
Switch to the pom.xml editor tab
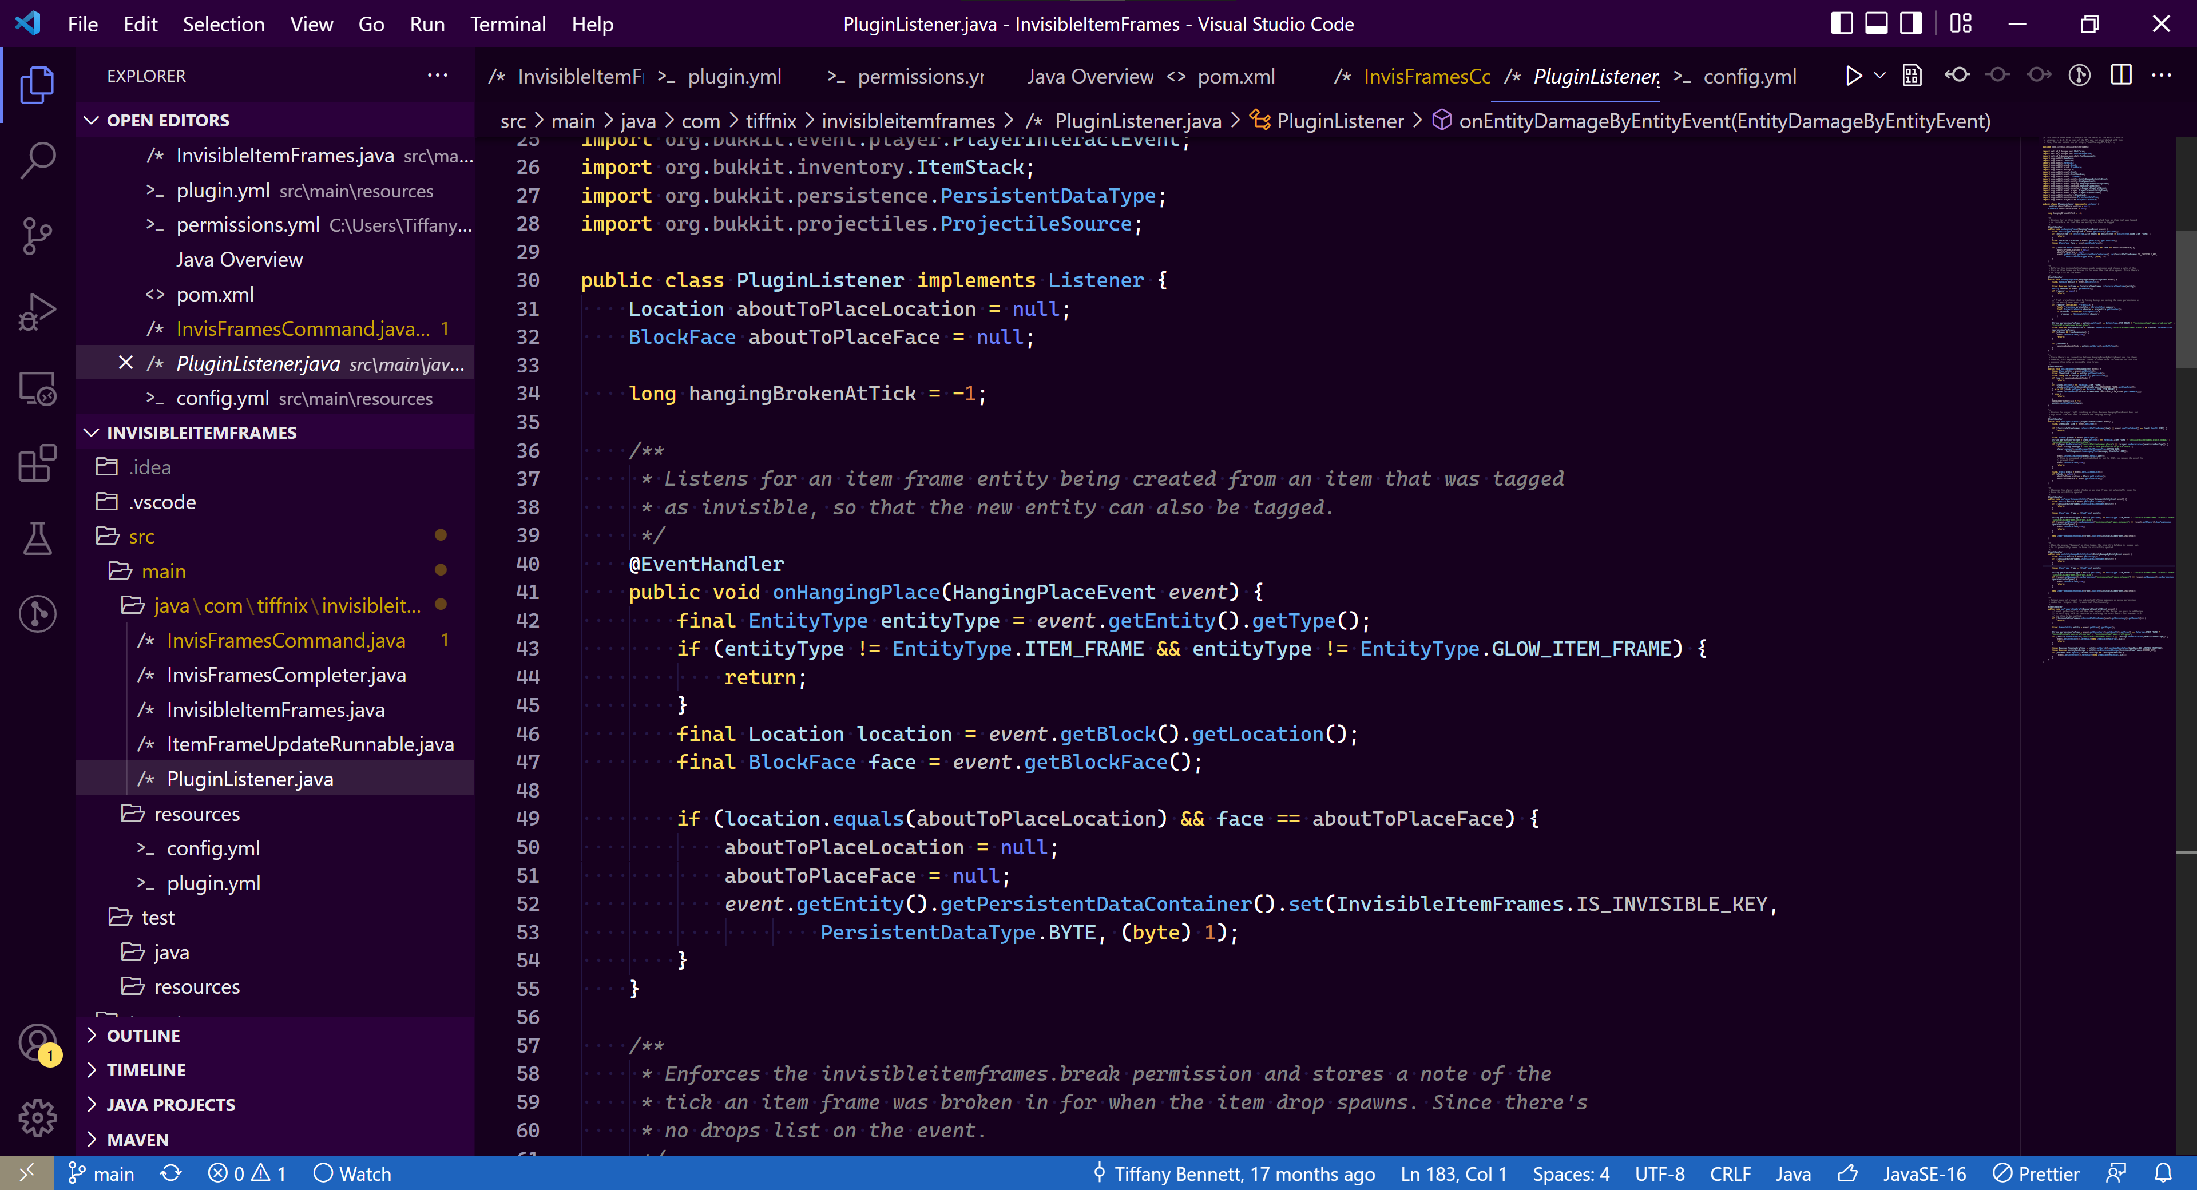(x=1235, y=76)
